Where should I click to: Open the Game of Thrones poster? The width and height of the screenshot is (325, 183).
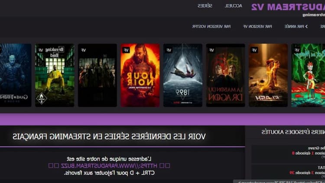coord(16,75)
